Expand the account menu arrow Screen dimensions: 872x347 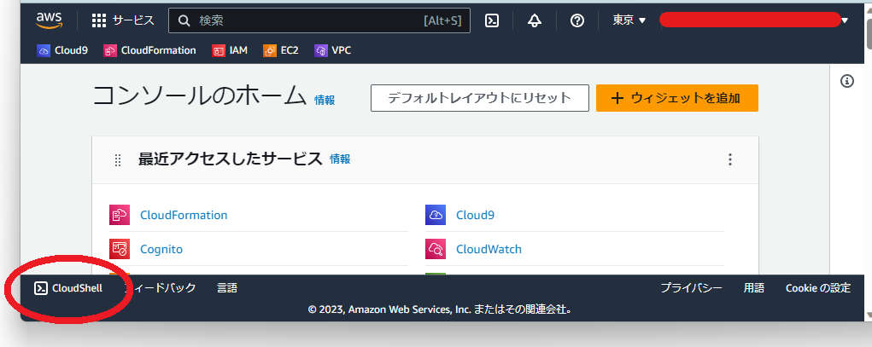pyautogui.click(x=845, y=20)
